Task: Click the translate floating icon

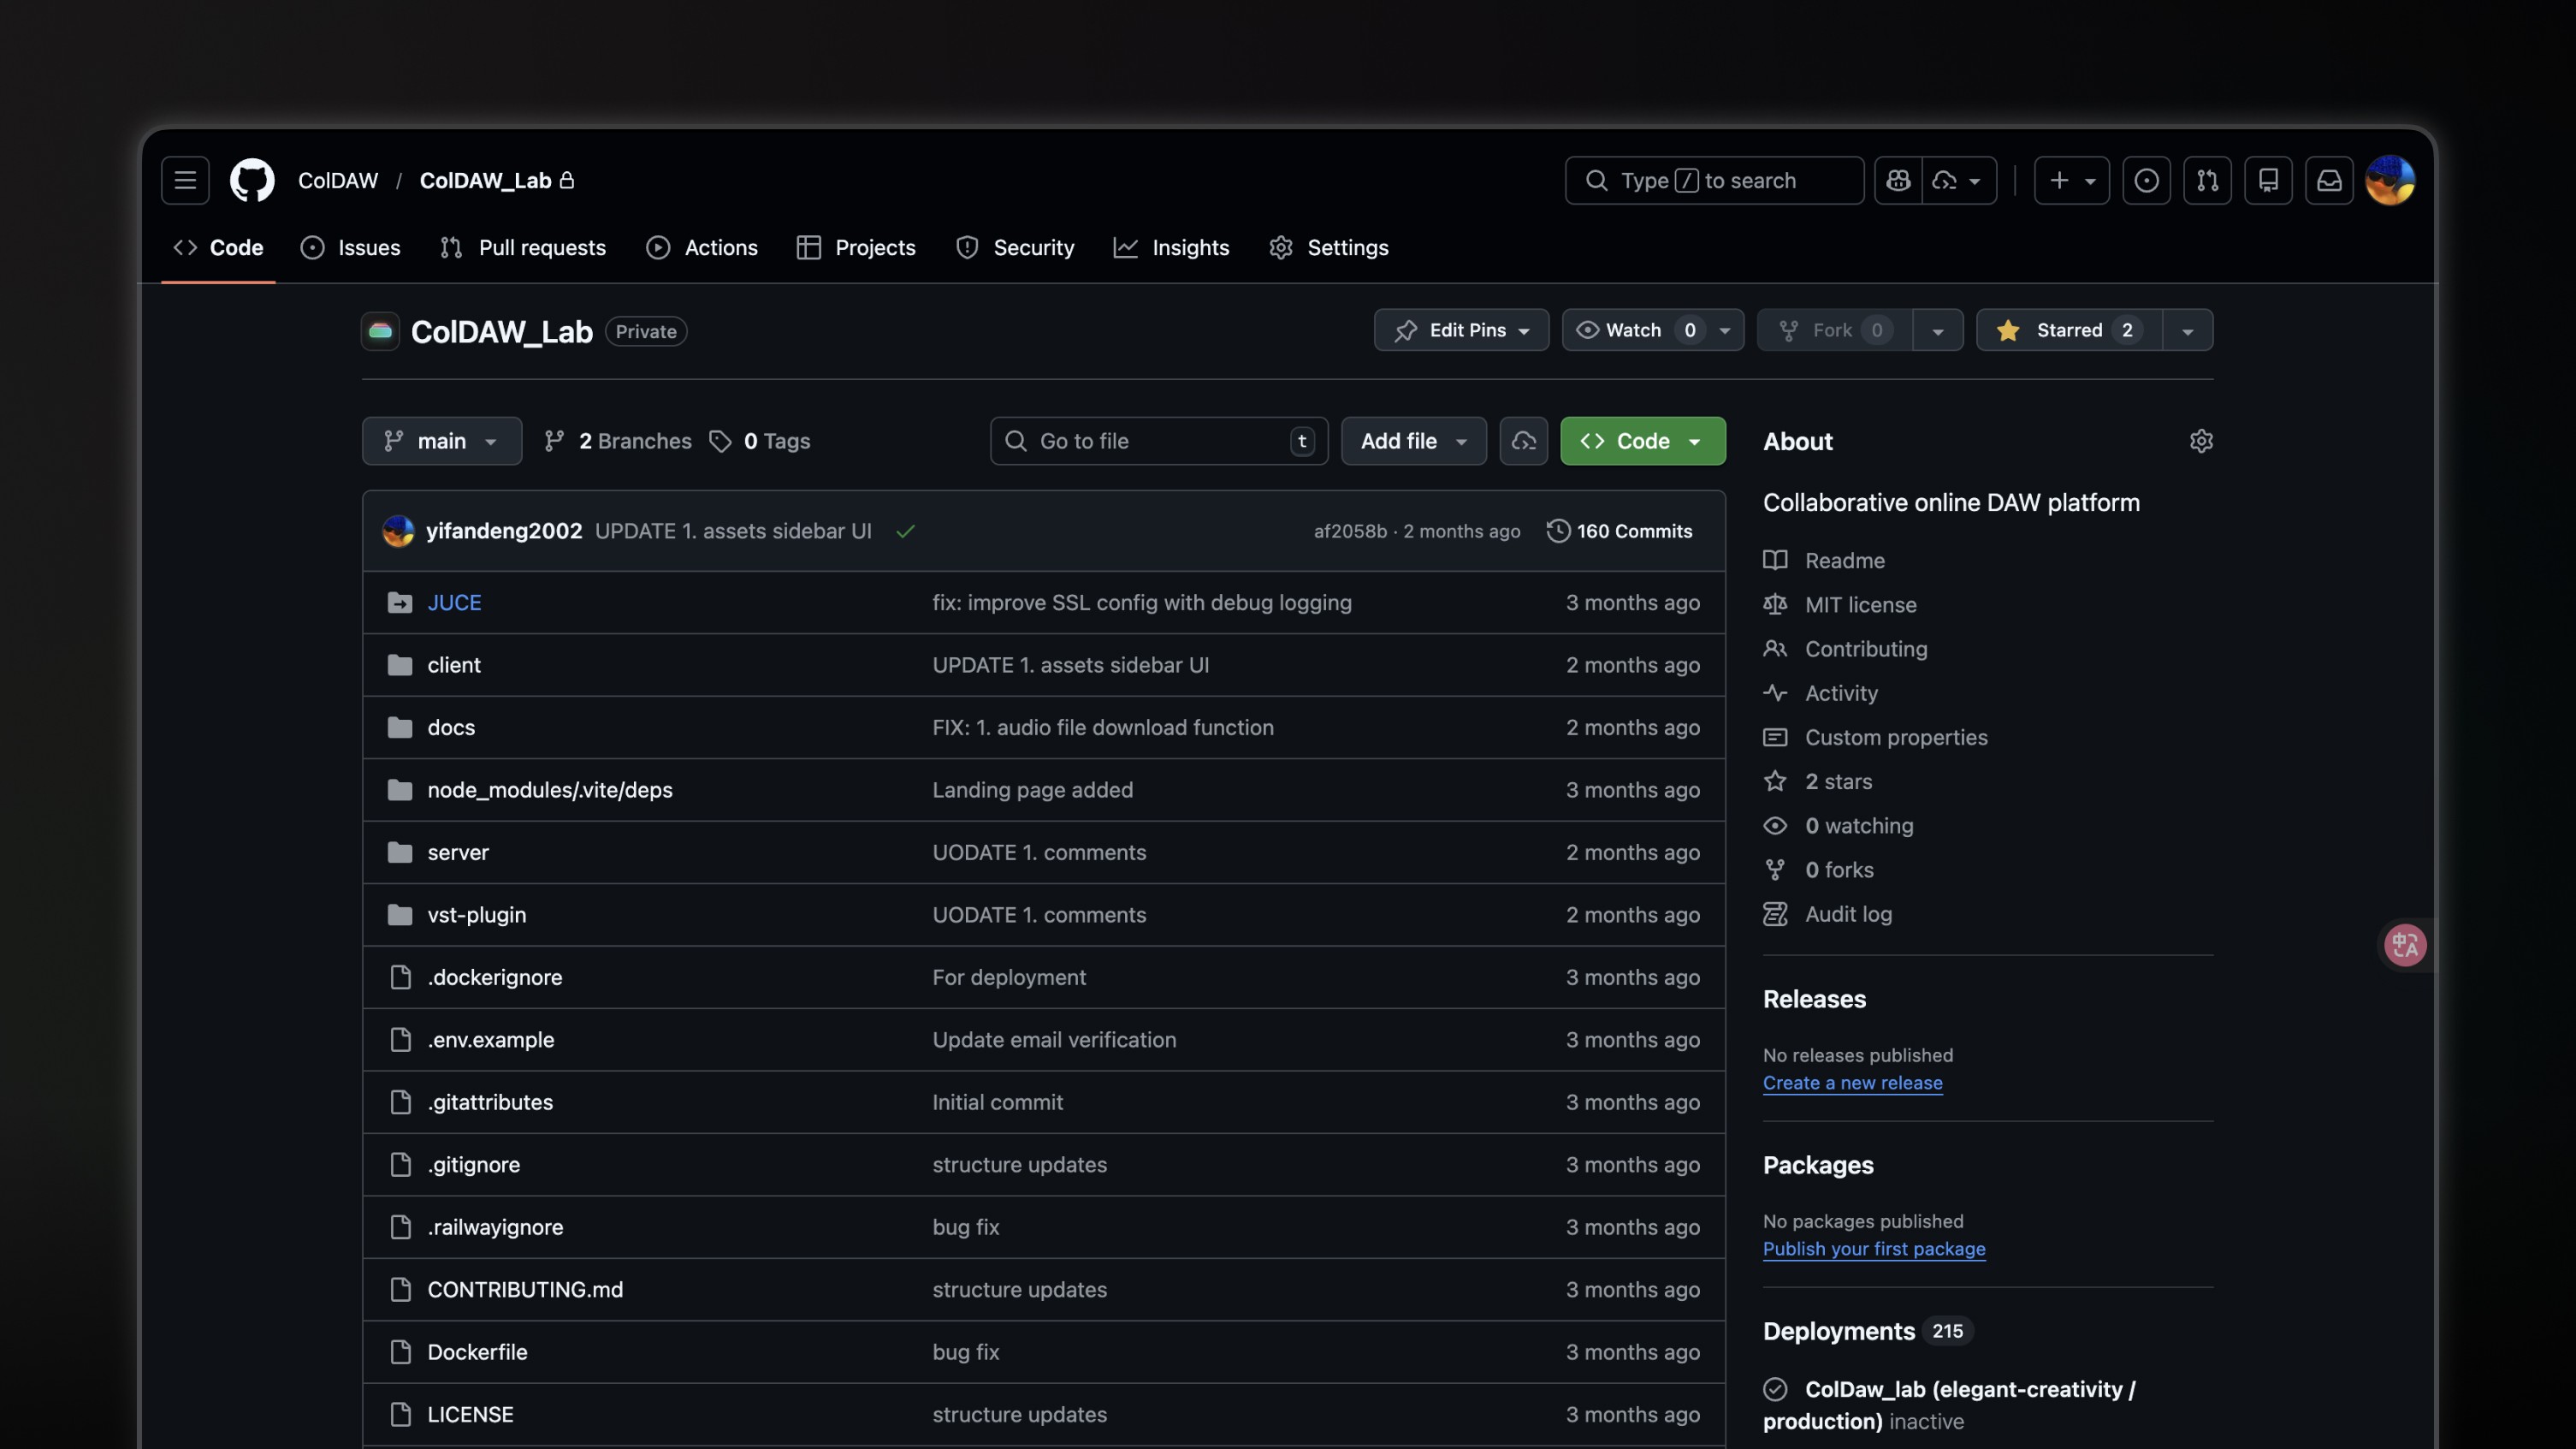Action: [2404, 945]
